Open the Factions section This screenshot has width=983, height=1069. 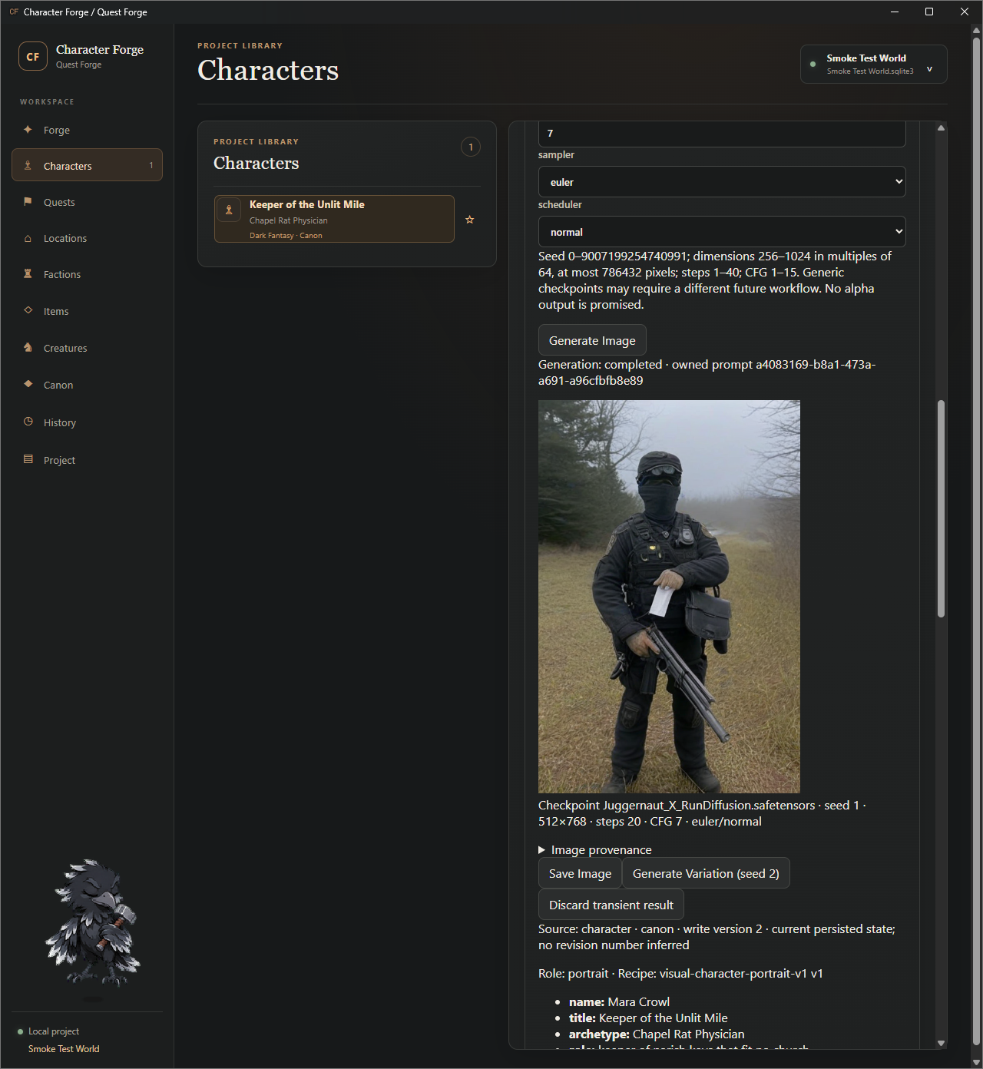tap(87, 274)
